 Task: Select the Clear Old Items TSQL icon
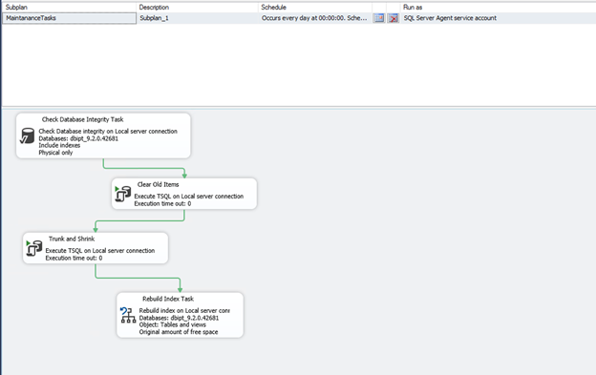(x=123, y=194)
